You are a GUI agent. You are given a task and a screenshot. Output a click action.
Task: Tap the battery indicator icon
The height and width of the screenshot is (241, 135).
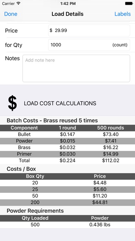[x=129, y=3]
